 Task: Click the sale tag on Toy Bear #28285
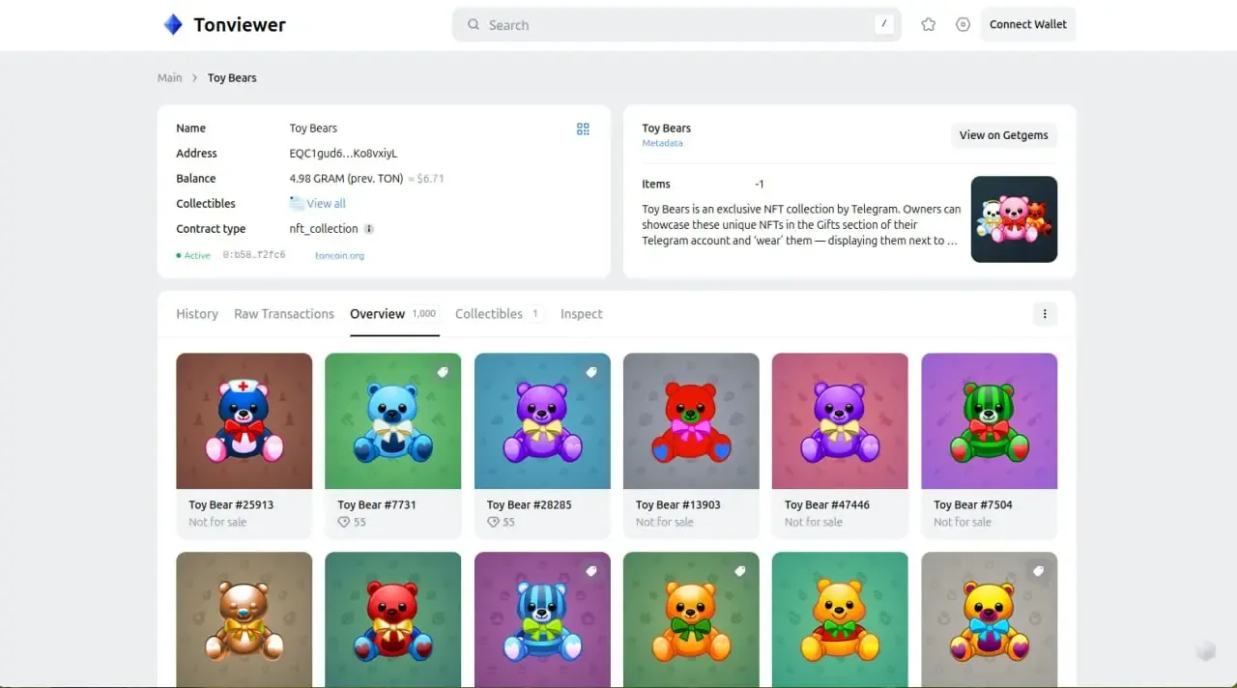click(591, 372)
